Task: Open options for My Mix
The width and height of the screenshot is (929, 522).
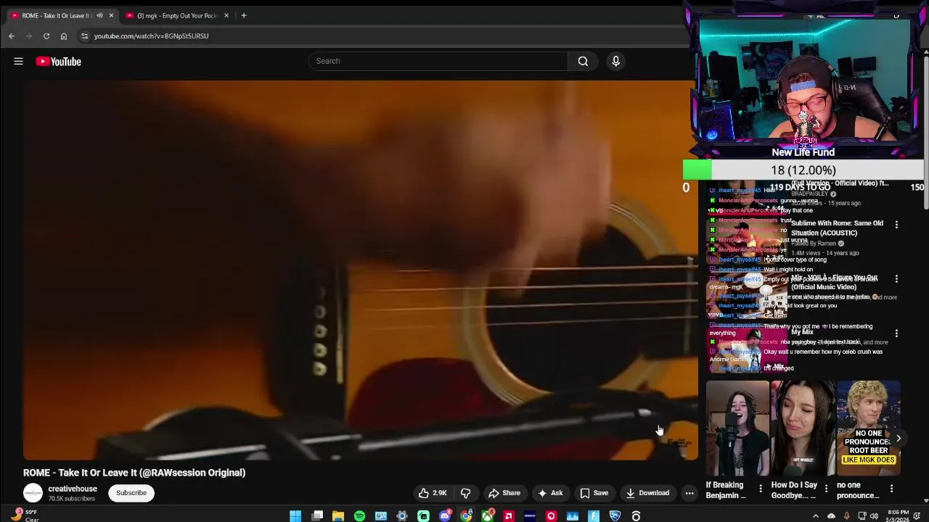Action: (x=896, y=333)
